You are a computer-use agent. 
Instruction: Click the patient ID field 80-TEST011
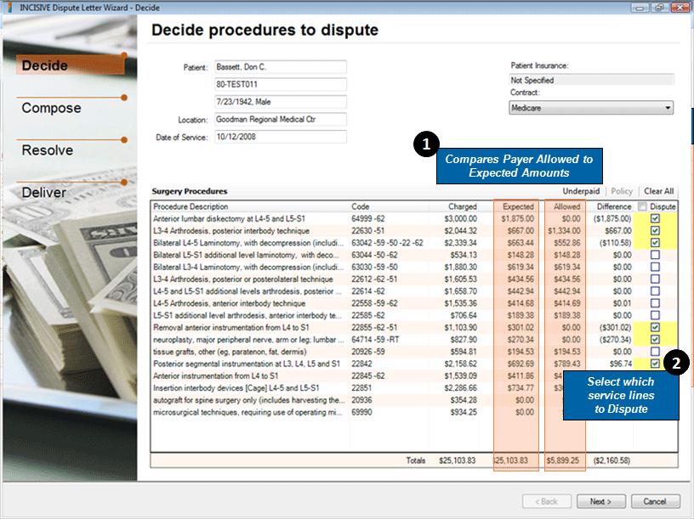(281, 84)
